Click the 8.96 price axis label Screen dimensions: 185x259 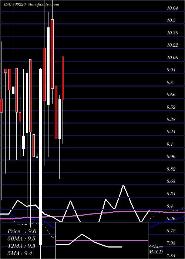tap(171, 157)
